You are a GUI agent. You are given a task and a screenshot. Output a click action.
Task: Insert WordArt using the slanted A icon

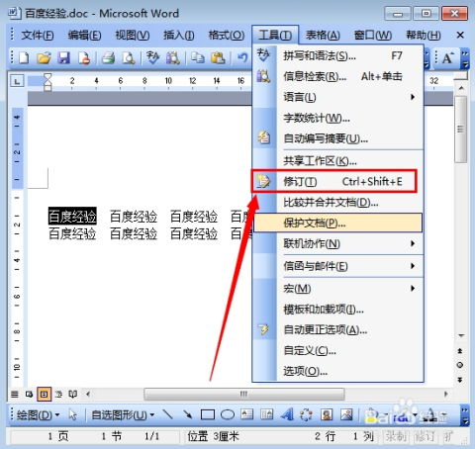[287, 414]
